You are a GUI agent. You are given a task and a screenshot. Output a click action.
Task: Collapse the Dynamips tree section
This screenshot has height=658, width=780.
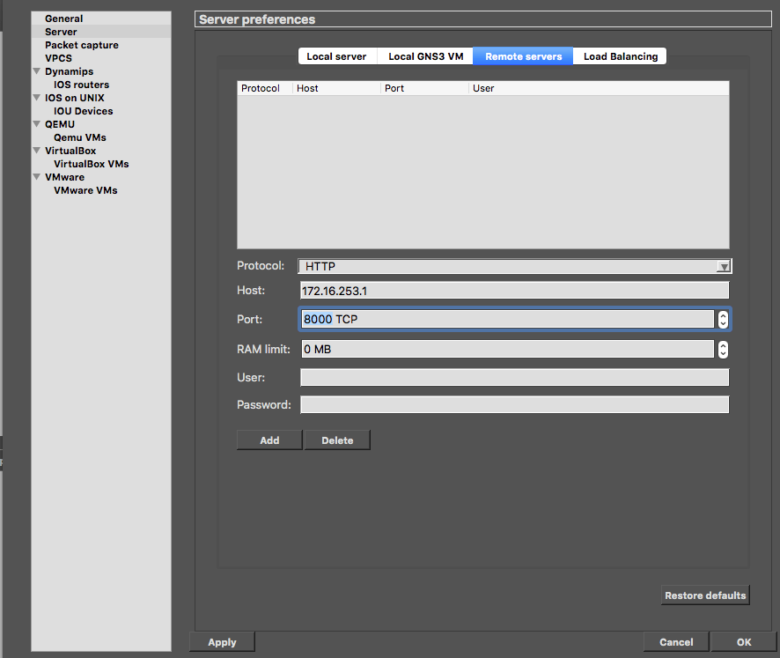pyautogui.click(x=36, y=71)
